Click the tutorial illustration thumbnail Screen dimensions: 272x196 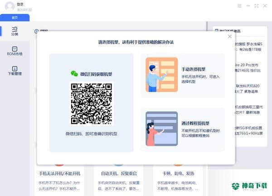(x=162, y=129)
